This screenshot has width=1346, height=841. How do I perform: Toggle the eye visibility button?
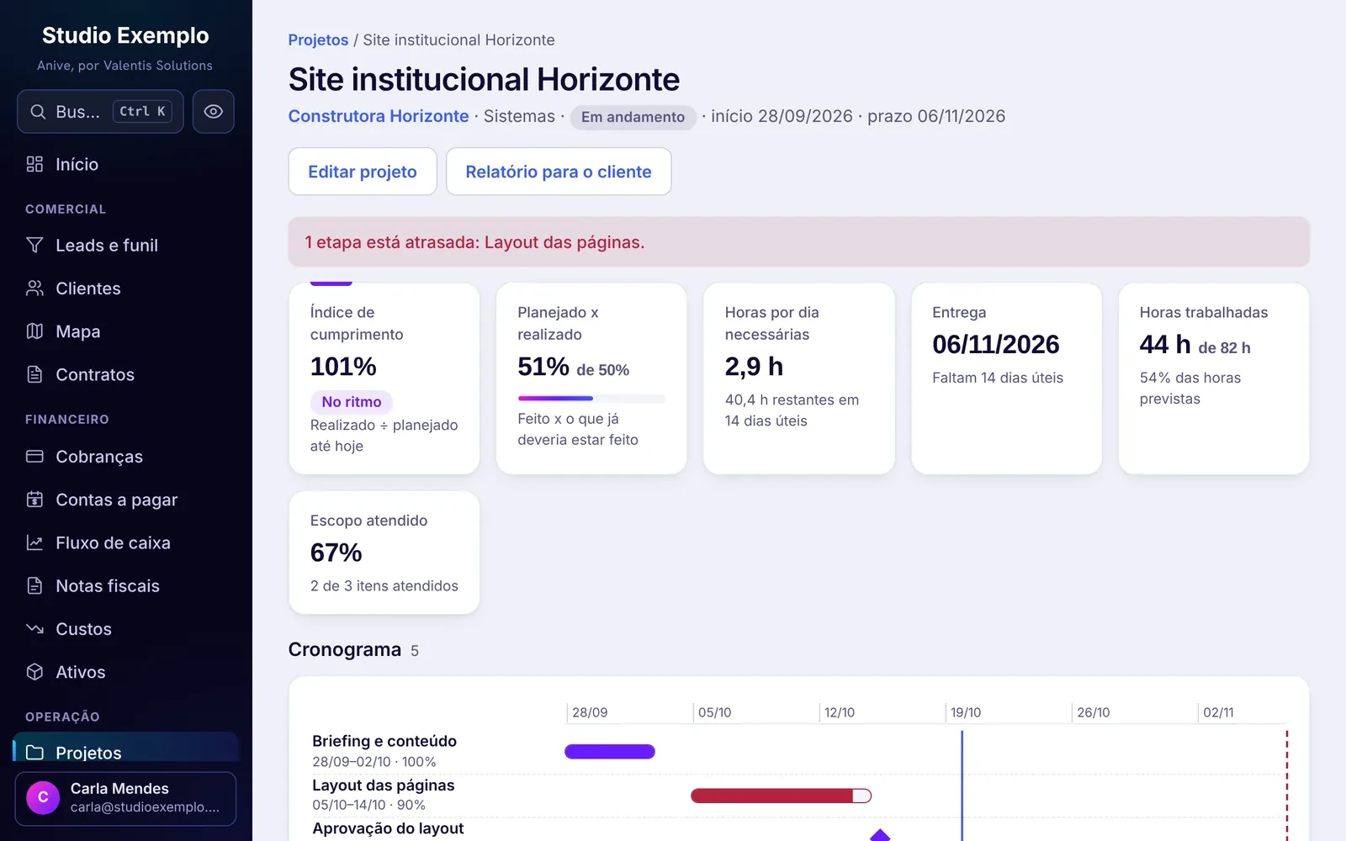pyautogui.click(x=213, y=112)
